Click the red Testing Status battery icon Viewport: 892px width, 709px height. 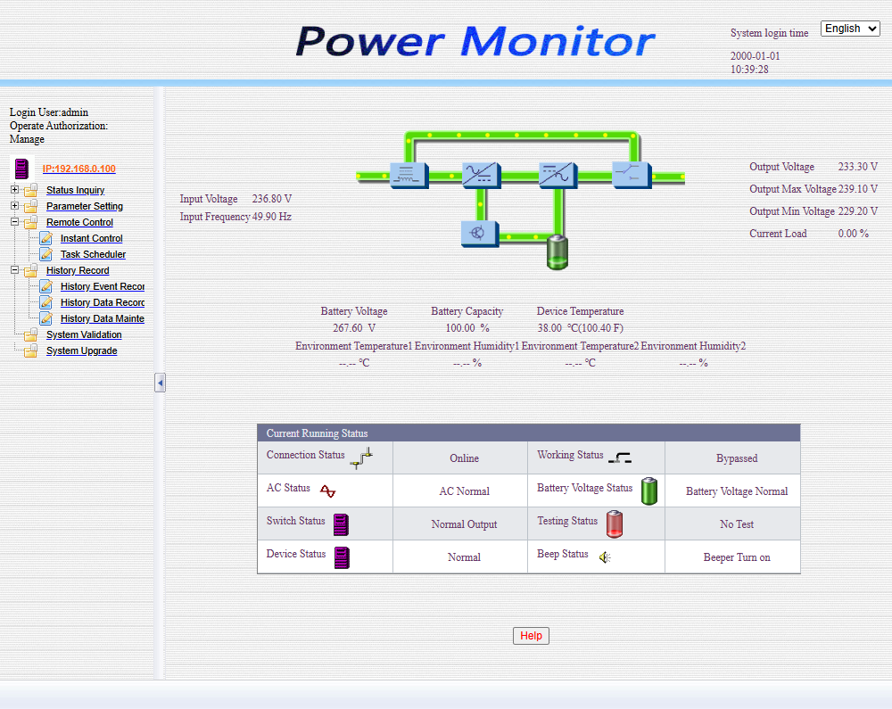pyautogui.click(x=615, y=524)
